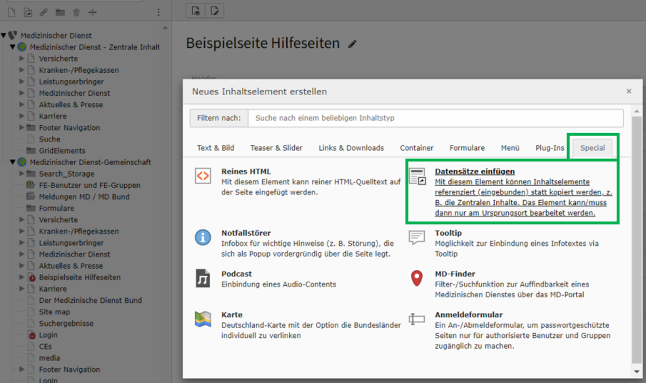Click the Podcast music note icon
646x383 pixels.
203,278
